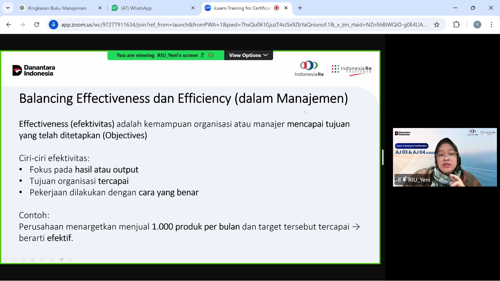The image size is (500, 281).
Task: Open Chrome's three-dot menu
Action: [x=491, y=25]
